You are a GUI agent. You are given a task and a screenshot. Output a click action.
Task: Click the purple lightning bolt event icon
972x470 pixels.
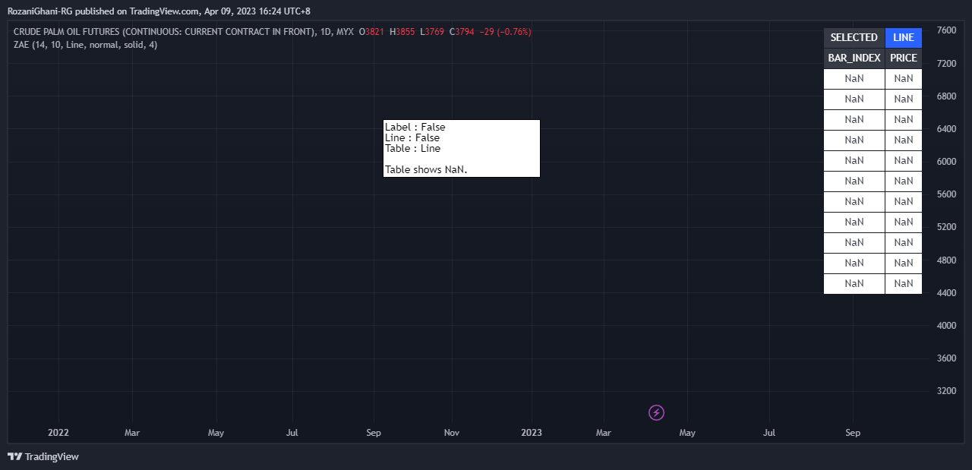pyautogui.click(x=657, y=412)
